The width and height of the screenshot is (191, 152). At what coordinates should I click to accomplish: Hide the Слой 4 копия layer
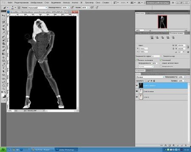[137, 91]
